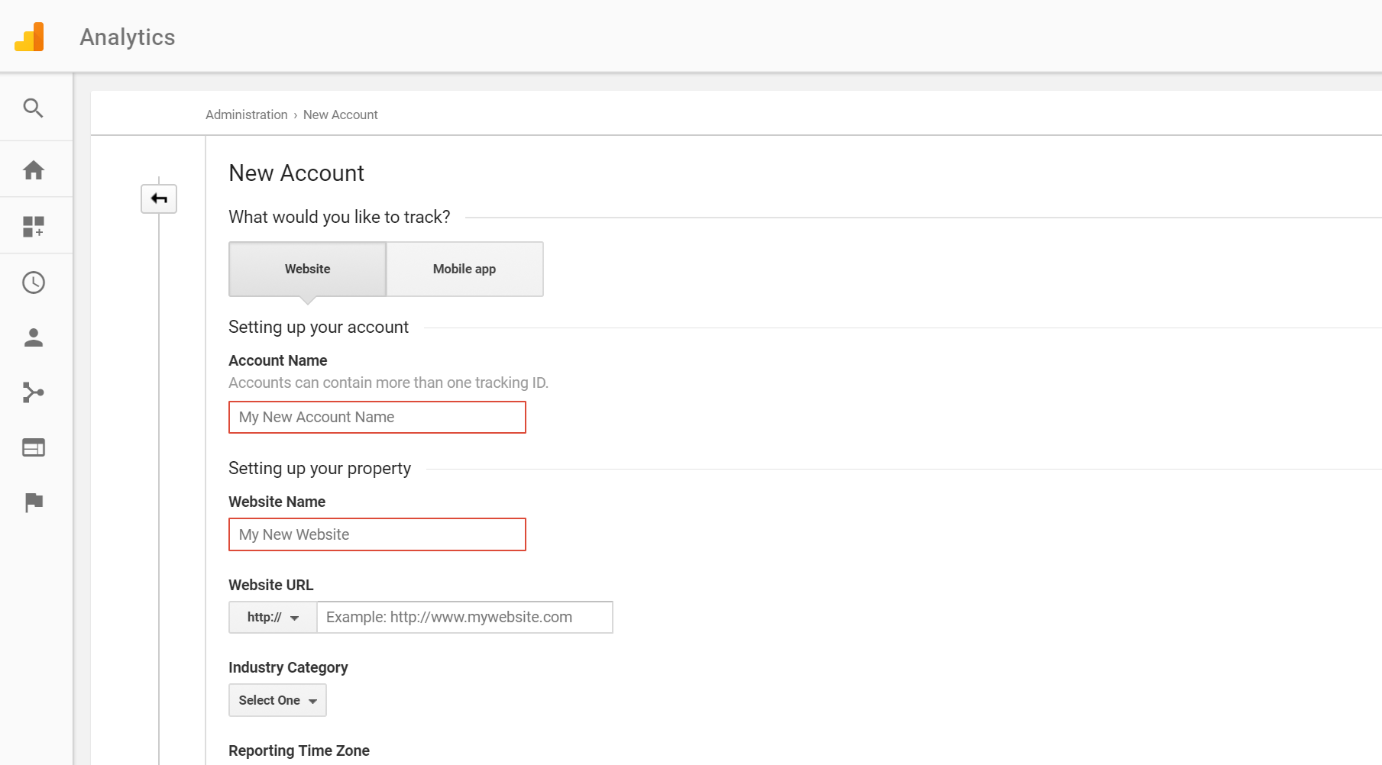Focus the My New Website name field
The height and width of the screenshot is (765, 1382).
click(x=377, y=534)
